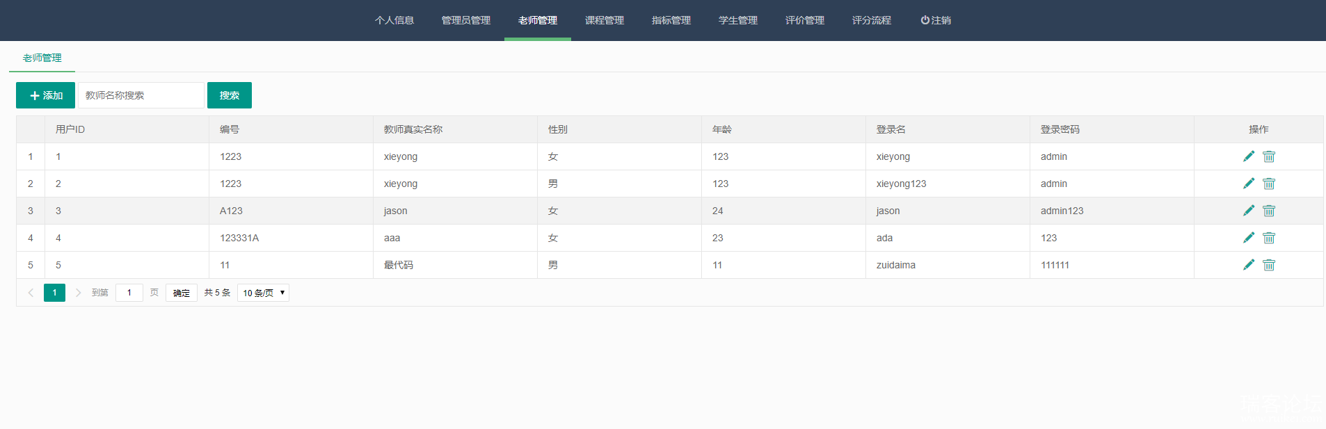Click the A123 number cell
The height and width of the screenshot is (429, 1326).
291,211
